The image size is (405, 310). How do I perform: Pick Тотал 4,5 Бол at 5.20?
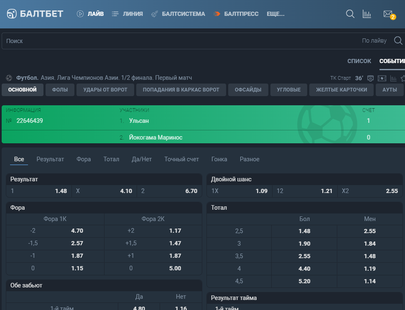coord(304,281)
